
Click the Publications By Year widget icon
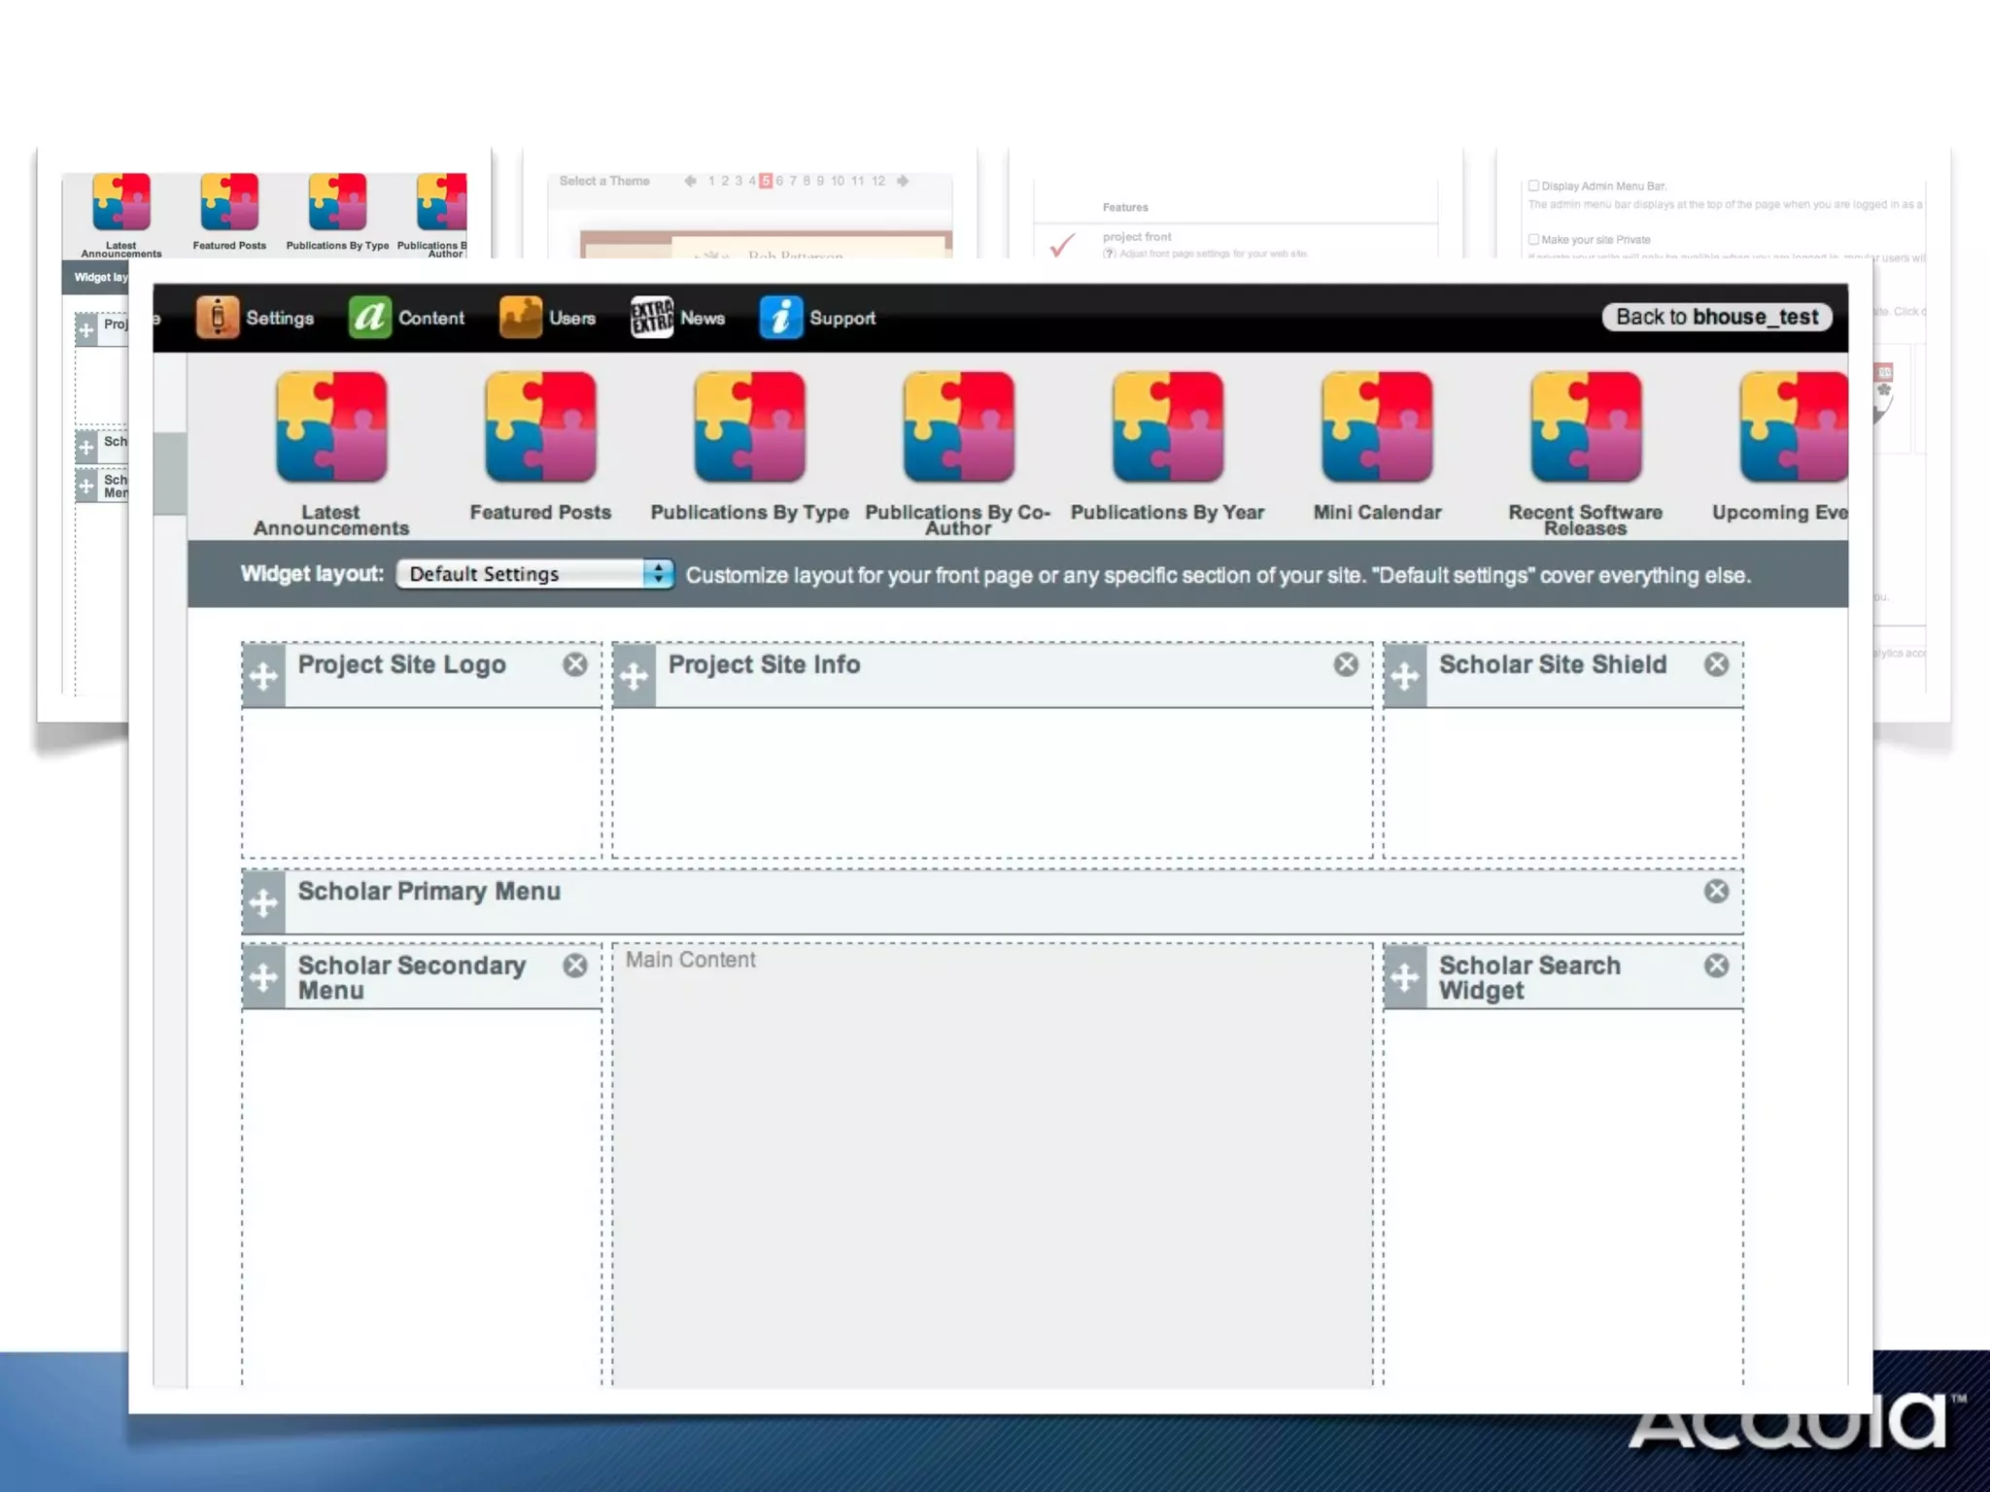click(x=1167, y=427)
